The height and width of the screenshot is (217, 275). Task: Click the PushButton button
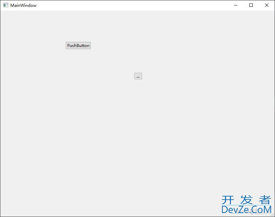click(x=78, y=45)
